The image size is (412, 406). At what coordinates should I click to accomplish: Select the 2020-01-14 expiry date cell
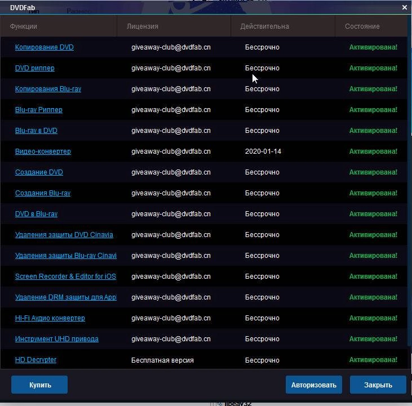tap(263, 151)
